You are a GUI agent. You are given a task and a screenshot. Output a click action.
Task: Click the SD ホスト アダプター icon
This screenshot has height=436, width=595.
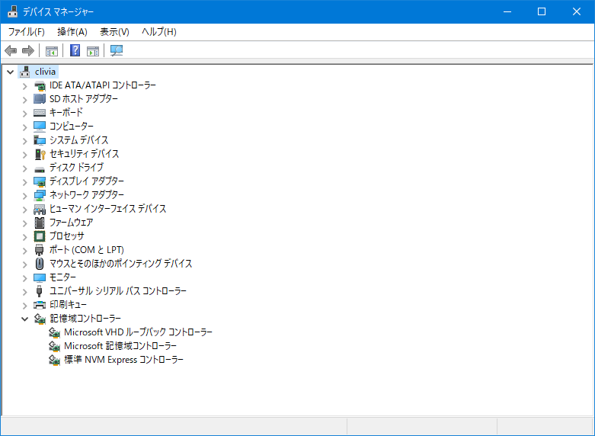click(40, 99)
